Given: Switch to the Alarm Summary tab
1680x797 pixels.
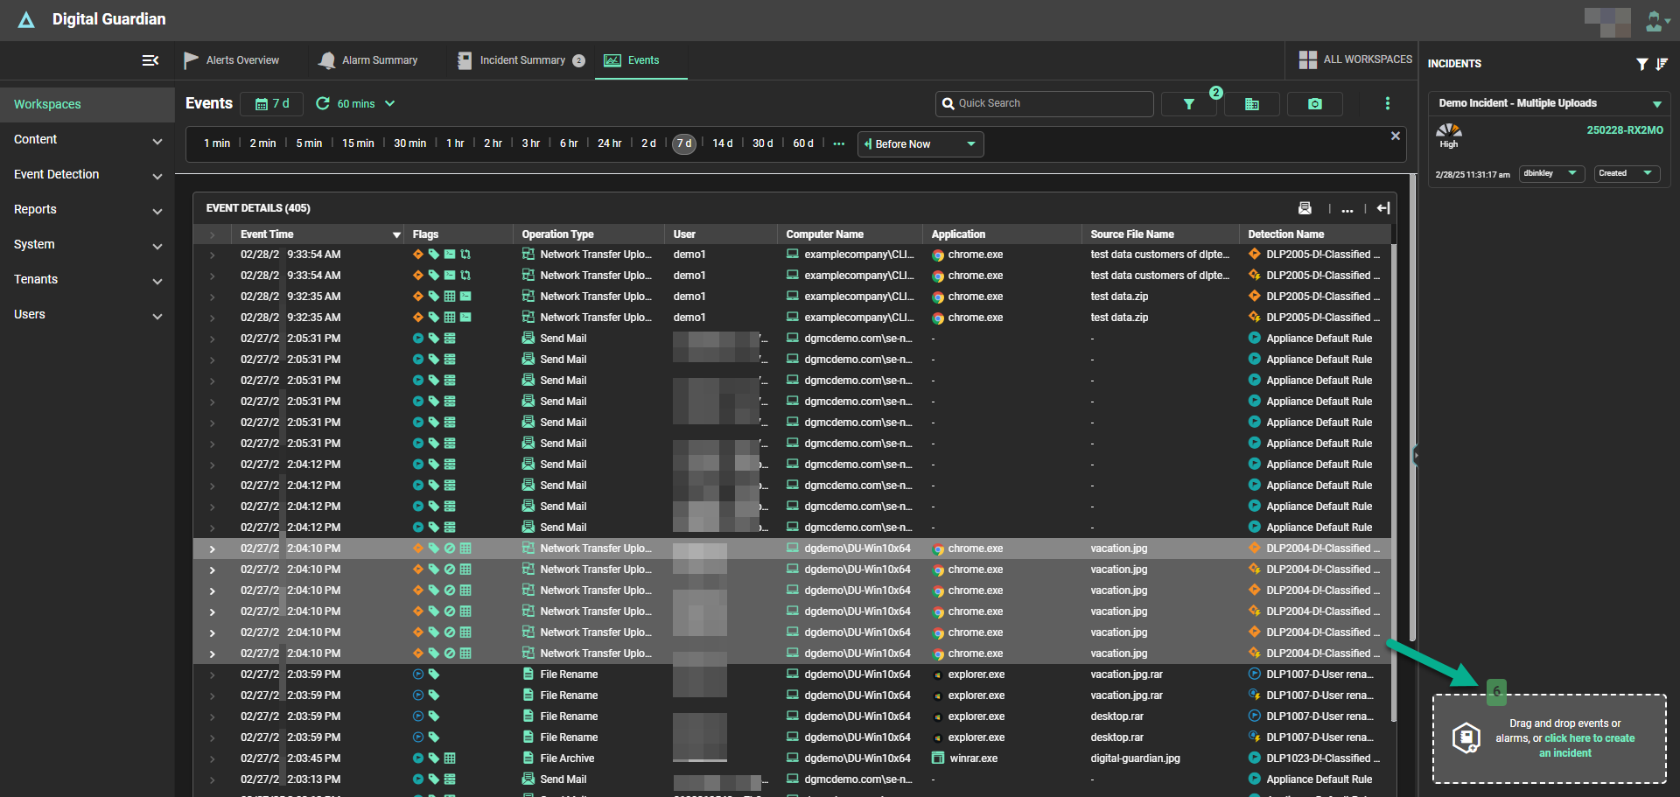Looking at the screenshot, I should coord(369,60).
